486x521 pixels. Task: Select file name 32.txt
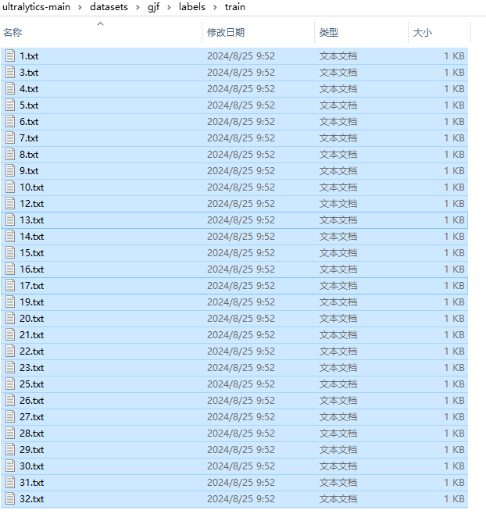[x=31, y=498]
